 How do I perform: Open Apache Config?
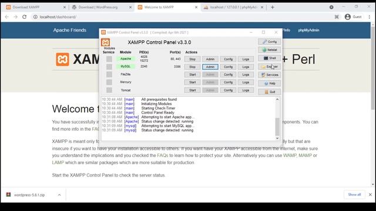coord(228,59)
